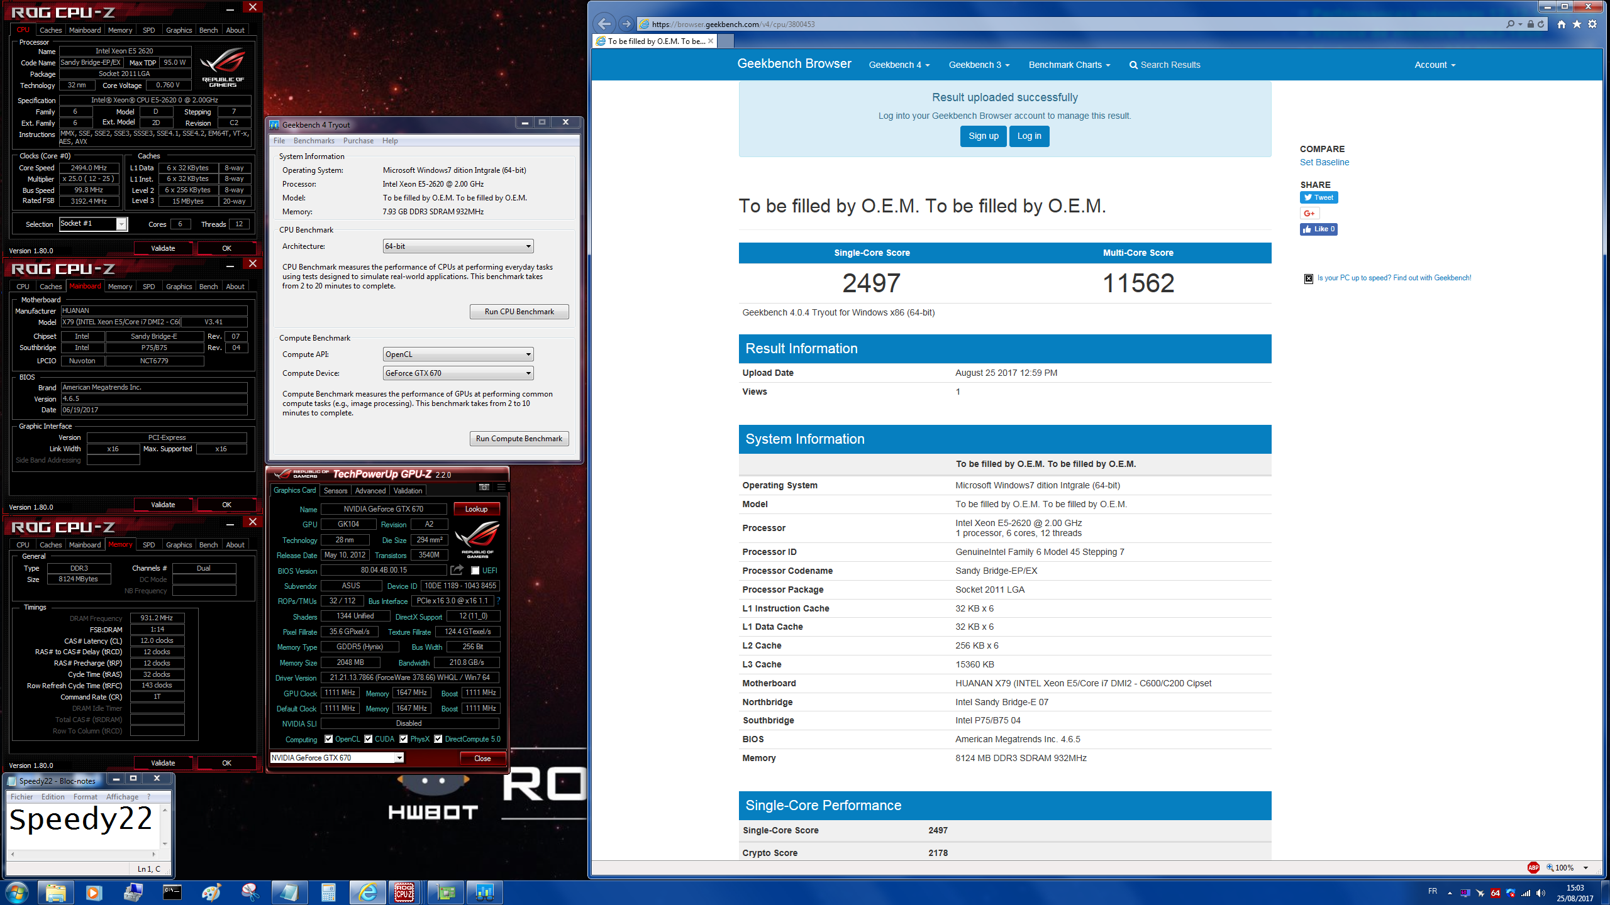Open Command Prompt from the taskbar

tap(172, 892)
